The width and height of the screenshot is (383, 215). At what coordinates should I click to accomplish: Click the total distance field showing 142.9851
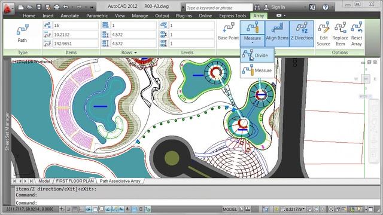click(x=75, y=44)
